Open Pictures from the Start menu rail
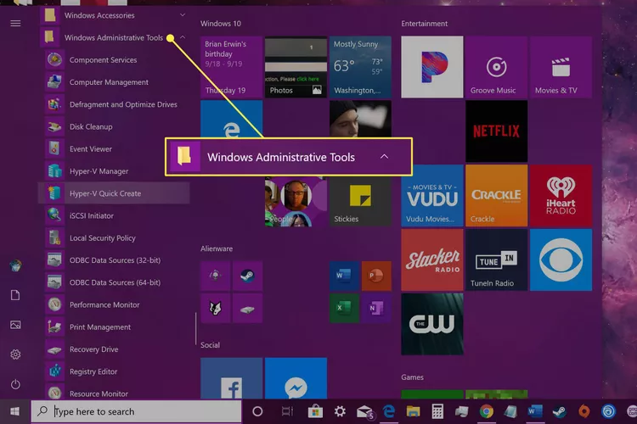Image resolution: width=637 pixels, height=424 pixels. [15, 325]
